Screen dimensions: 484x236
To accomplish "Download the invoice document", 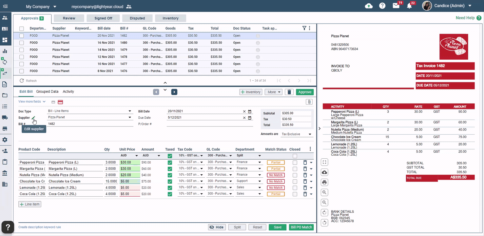I will coord(324,172).
